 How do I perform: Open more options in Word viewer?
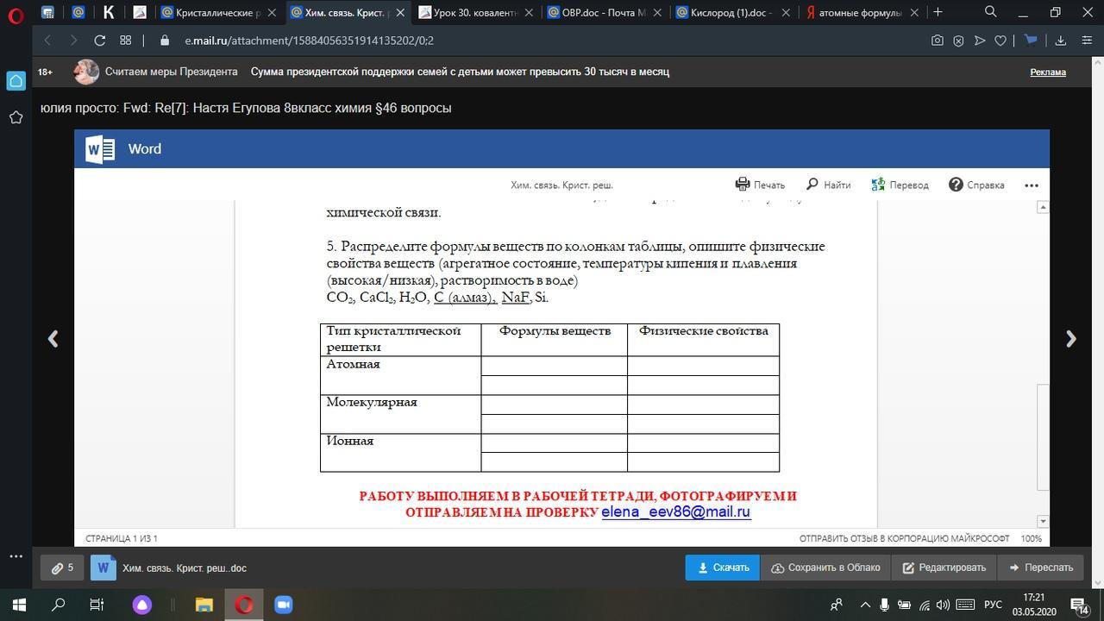(1032, 185)
